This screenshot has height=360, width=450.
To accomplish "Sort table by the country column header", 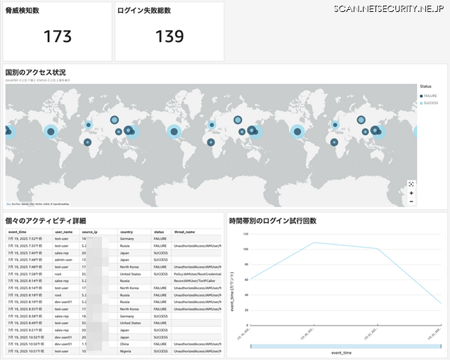I will click(127, 231).
